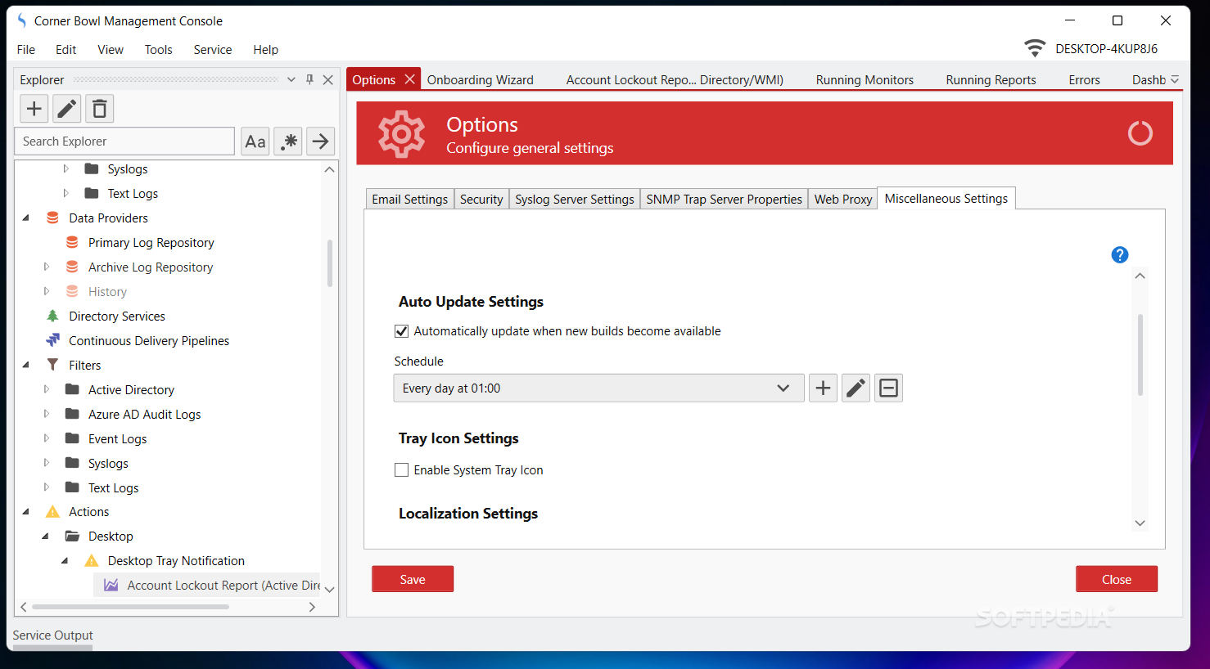Open the Errors tab
This screenshot has height=669, width=1210.
point(1084,79)
